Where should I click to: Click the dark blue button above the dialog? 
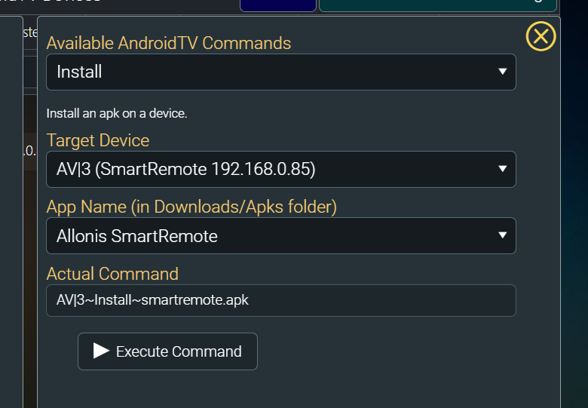coord(278,5)
